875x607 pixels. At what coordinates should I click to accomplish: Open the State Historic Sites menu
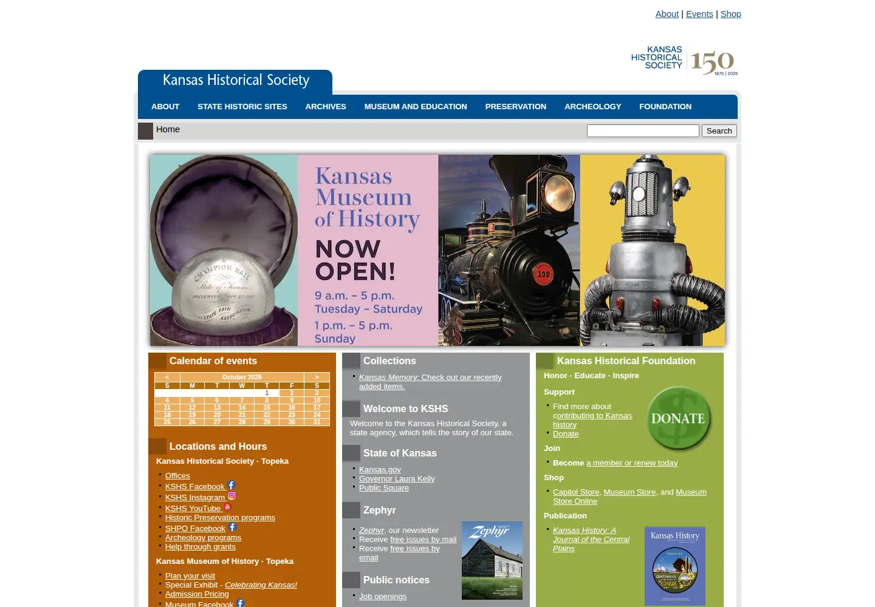click(x=242, y=107)
